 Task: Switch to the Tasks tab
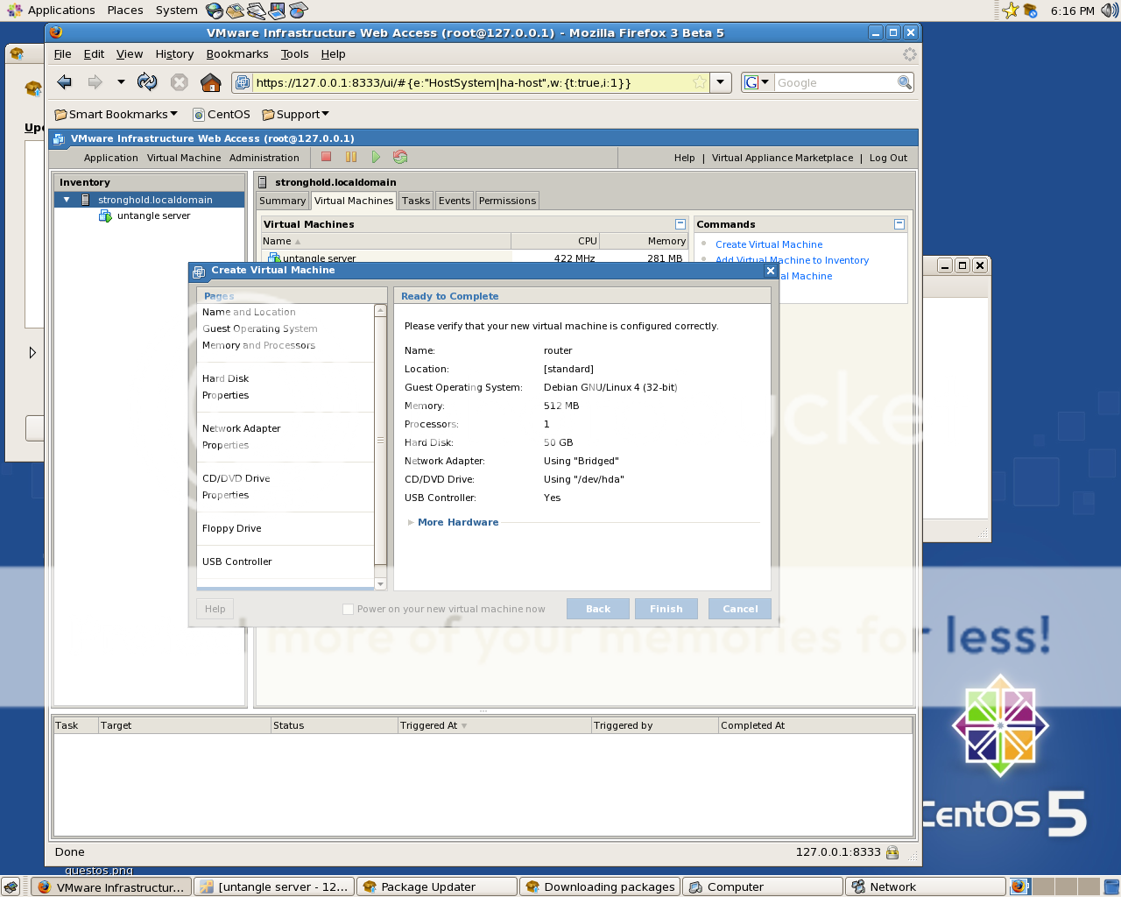[416, 201]
